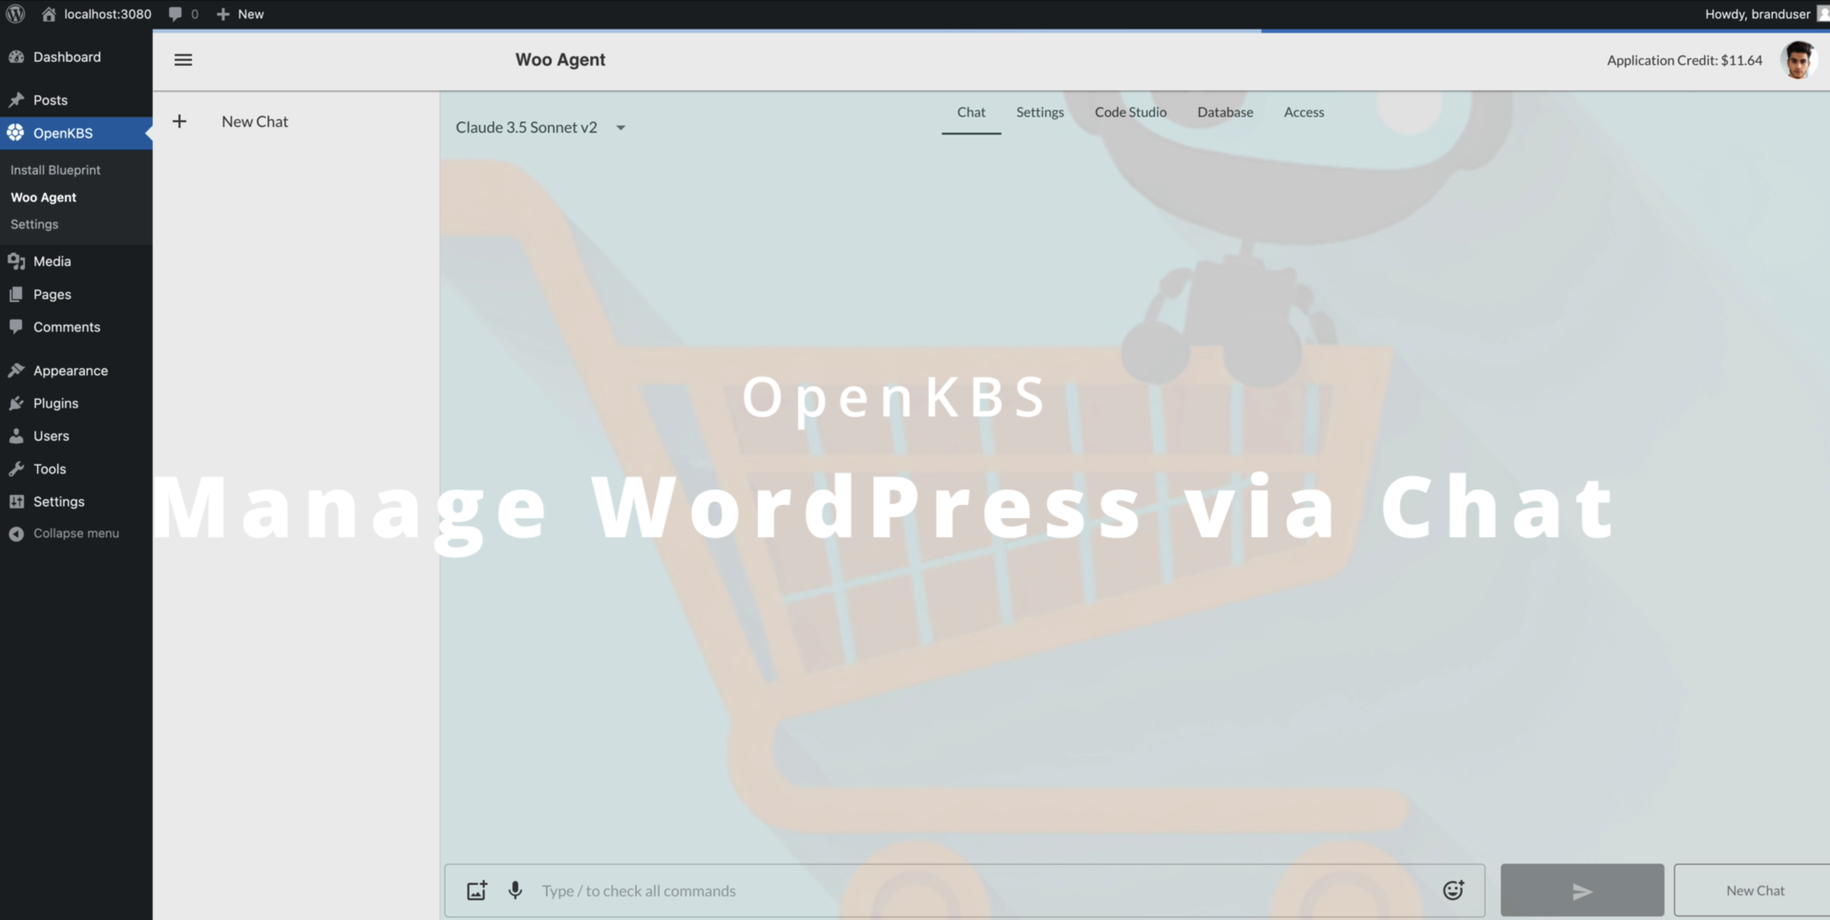Click the Collapse menu arrow icon
The width and height of the screenshot is (1830, 920).
pyautogui.click(x=16, y=533)
